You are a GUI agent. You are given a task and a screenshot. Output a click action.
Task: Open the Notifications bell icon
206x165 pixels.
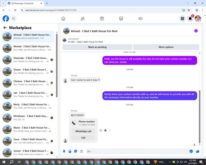click(190, 19)
